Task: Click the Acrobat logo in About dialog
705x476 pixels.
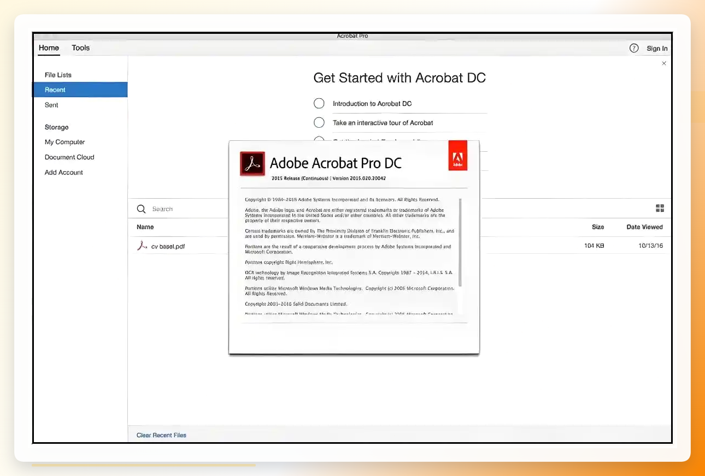Action: tap(252, 164)
